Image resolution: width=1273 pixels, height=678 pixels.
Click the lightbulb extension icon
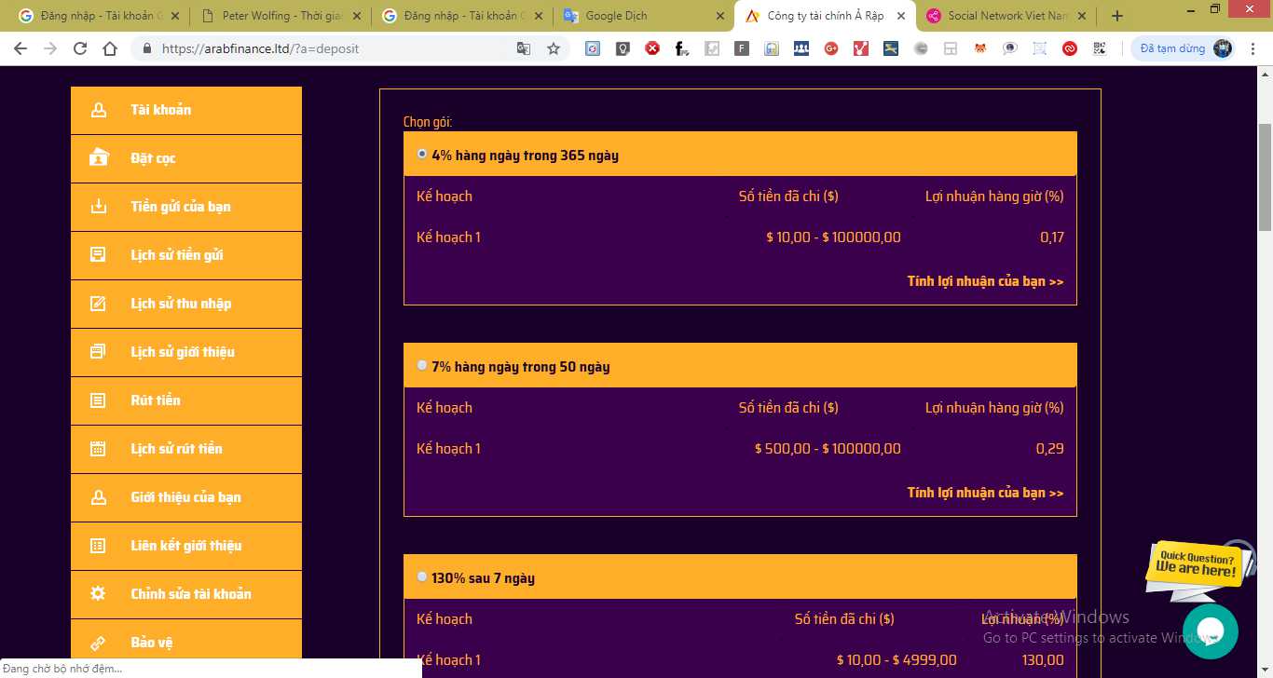click(x=623, y=48)
